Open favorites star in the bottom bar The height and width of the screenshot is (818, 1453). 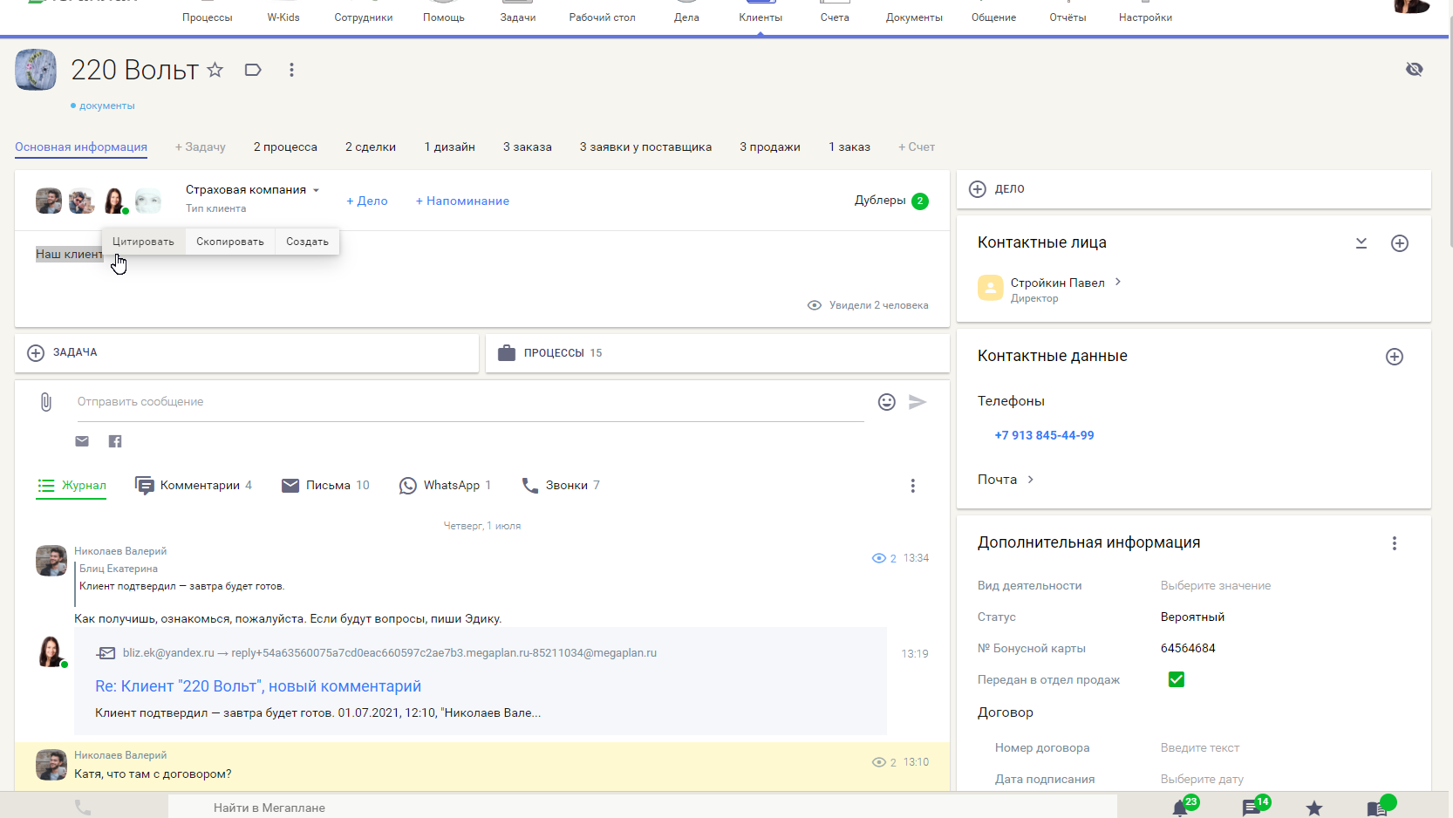1314,808
